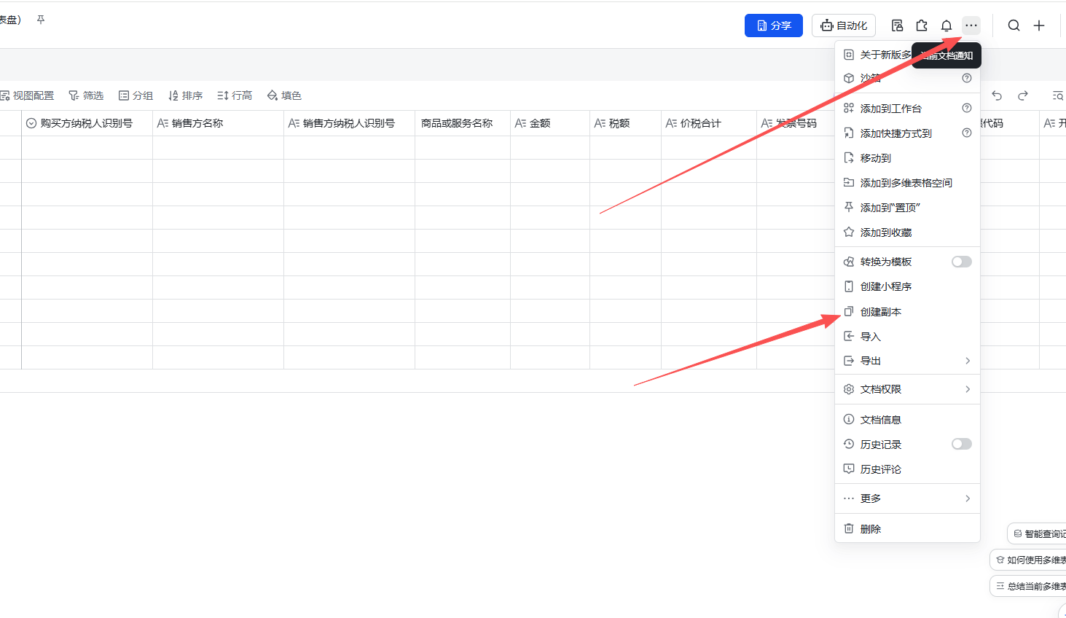This screenshot has height=618, width=1066.
Task: Click the help icon beside 添加快捷方式到
Action: 967,133
